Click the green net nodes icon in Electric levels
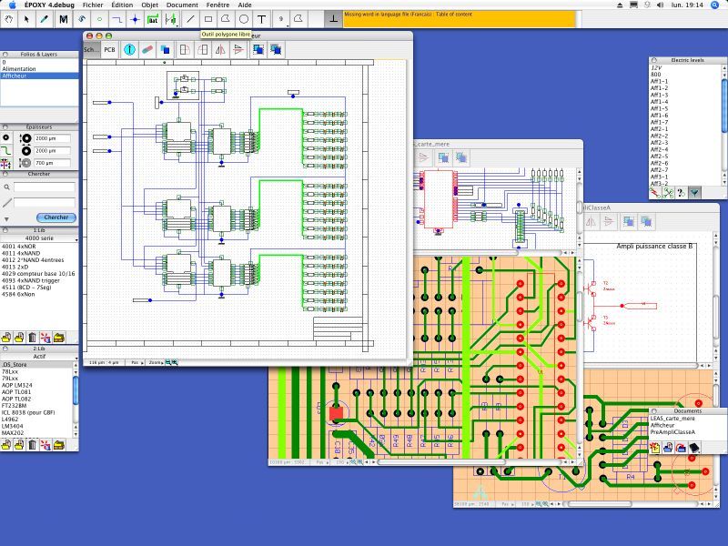728x546 pixels. click(668, 193)
